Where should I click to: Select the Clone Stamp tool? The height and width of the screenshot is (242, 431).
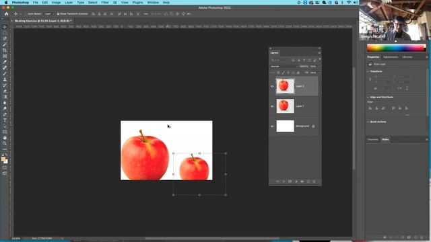(5, 79)
